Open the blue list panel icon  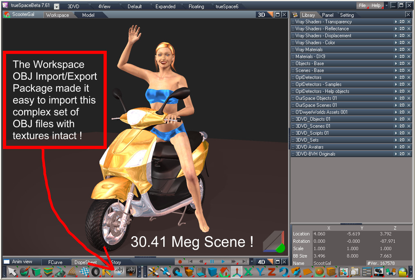367,271
